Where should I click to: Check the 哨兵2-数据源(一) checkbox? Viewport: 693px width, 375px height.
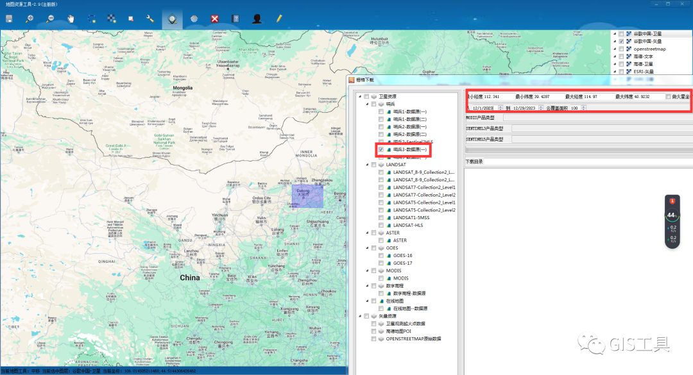(x=381, y=127)
